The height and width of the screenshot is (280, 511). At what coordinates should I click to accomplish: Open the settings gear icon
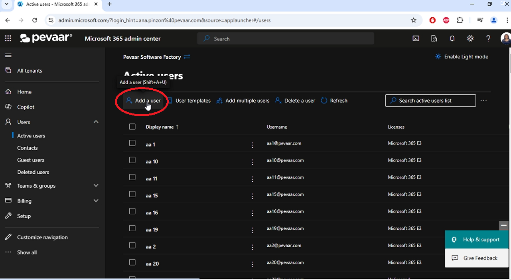click(x=470, y=38)
